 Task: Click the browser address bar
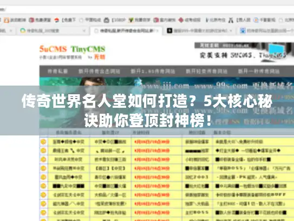click(147, 9)
